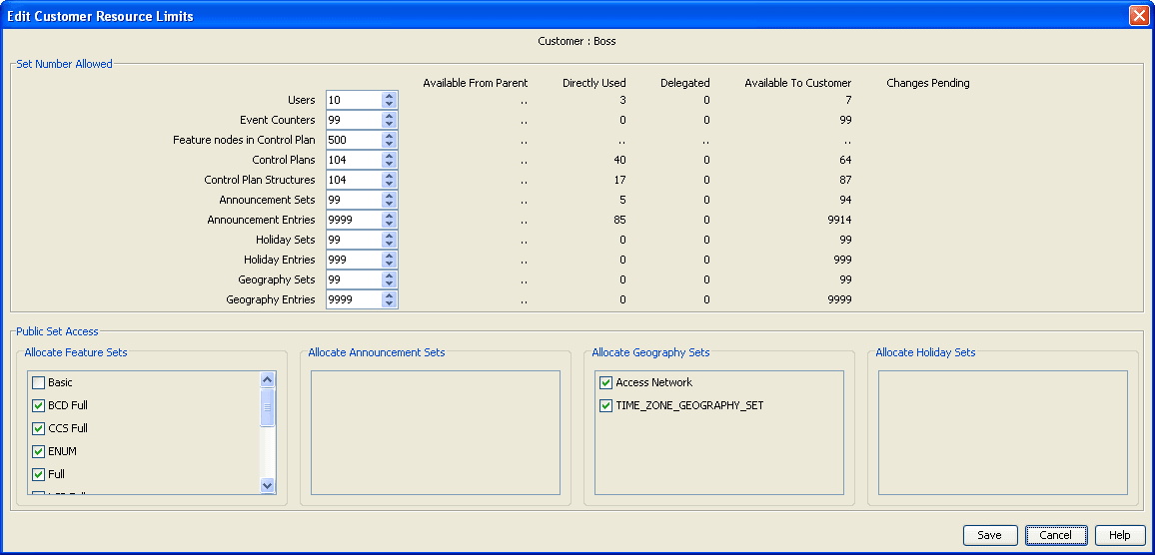This screenshot has height=555, width=1155.
Task: Focus the Announcement Sets field
Action: click(355, 200)
